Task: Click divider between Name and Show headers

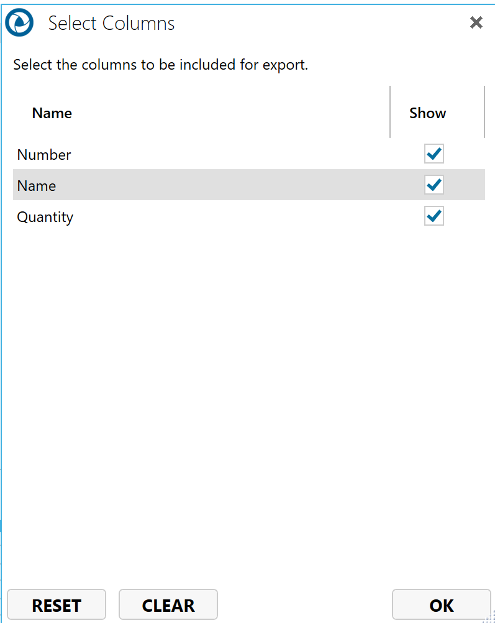Action: coord(390,112)
